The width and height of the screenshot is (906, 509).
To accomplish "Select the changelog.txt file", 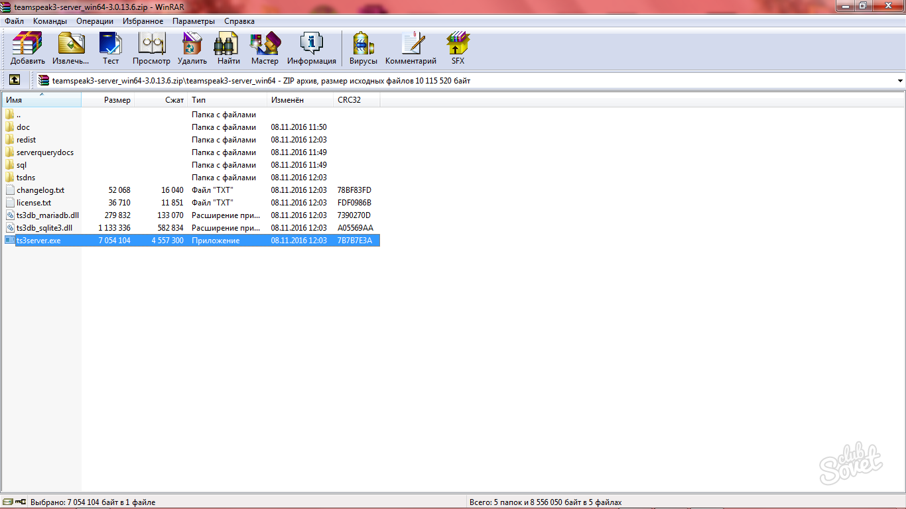I will (x=40, y=190).
